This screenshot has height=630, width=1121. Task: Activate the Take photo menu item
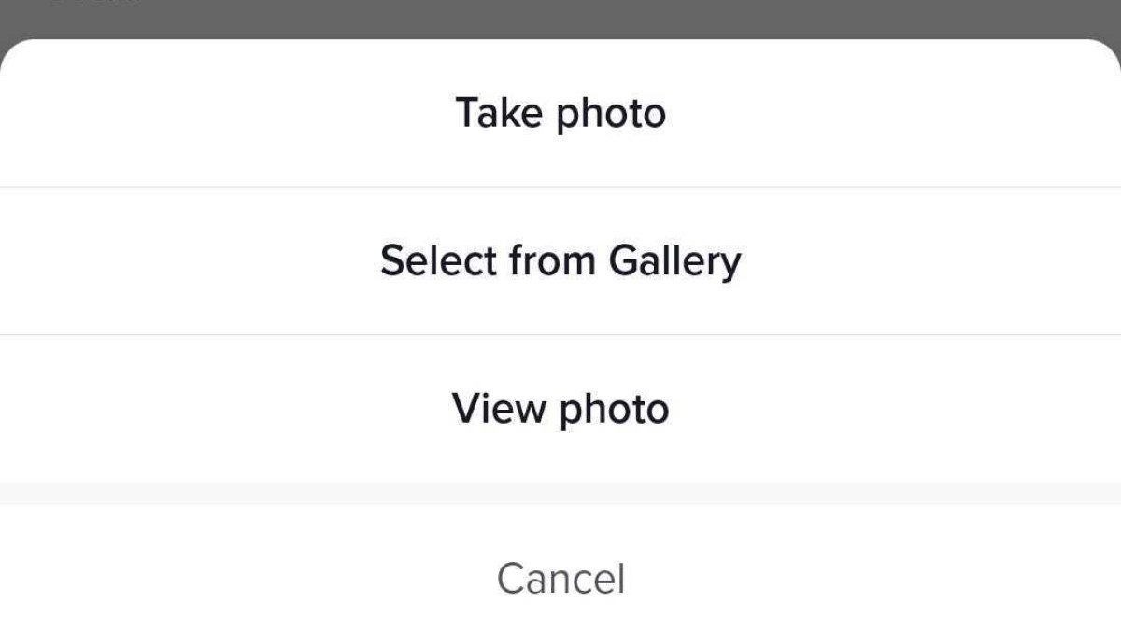(560, 113)
